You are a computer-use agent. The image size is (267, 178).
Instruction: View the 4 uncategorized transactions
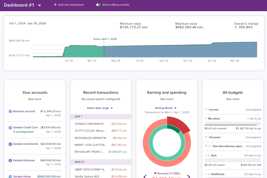pos(23,132)
